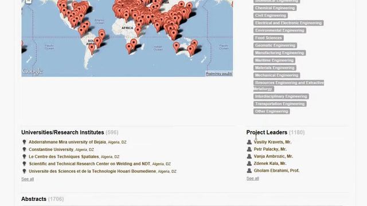Open the Transportation Engineering tag
Viewport: 367px width, 206px height.
(x=280, y=104)
